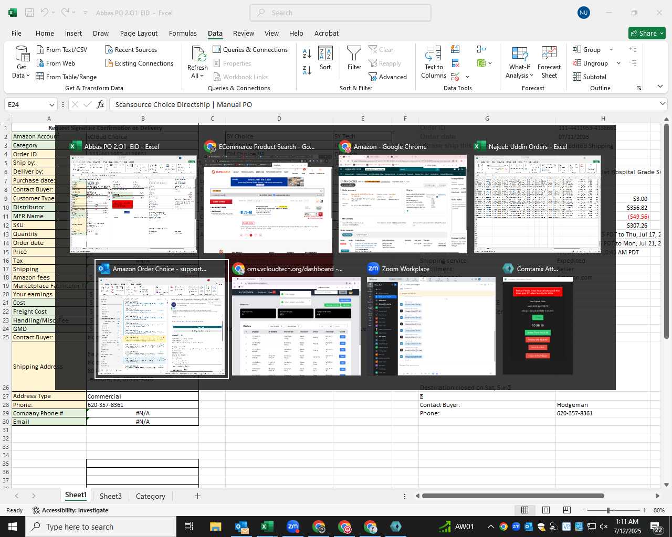Zoom out with minus button

pos(582,510)
